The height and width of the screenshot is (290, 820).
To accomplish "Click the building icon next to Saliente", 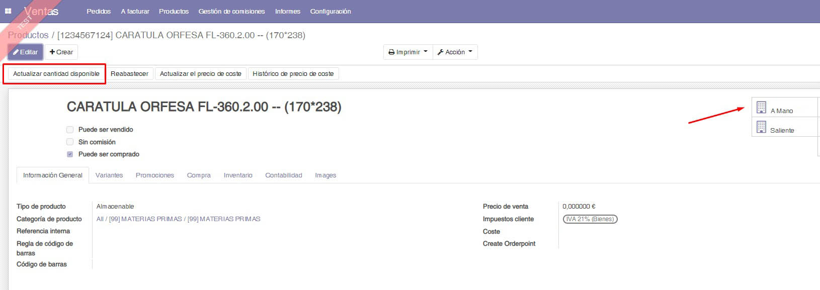I will point(761,127).
